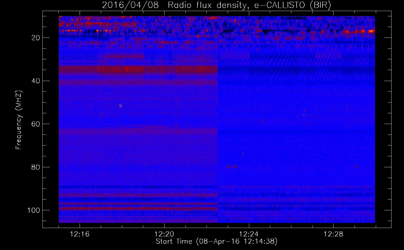Click the 12:28 time tick label

[x=334, y=234]
